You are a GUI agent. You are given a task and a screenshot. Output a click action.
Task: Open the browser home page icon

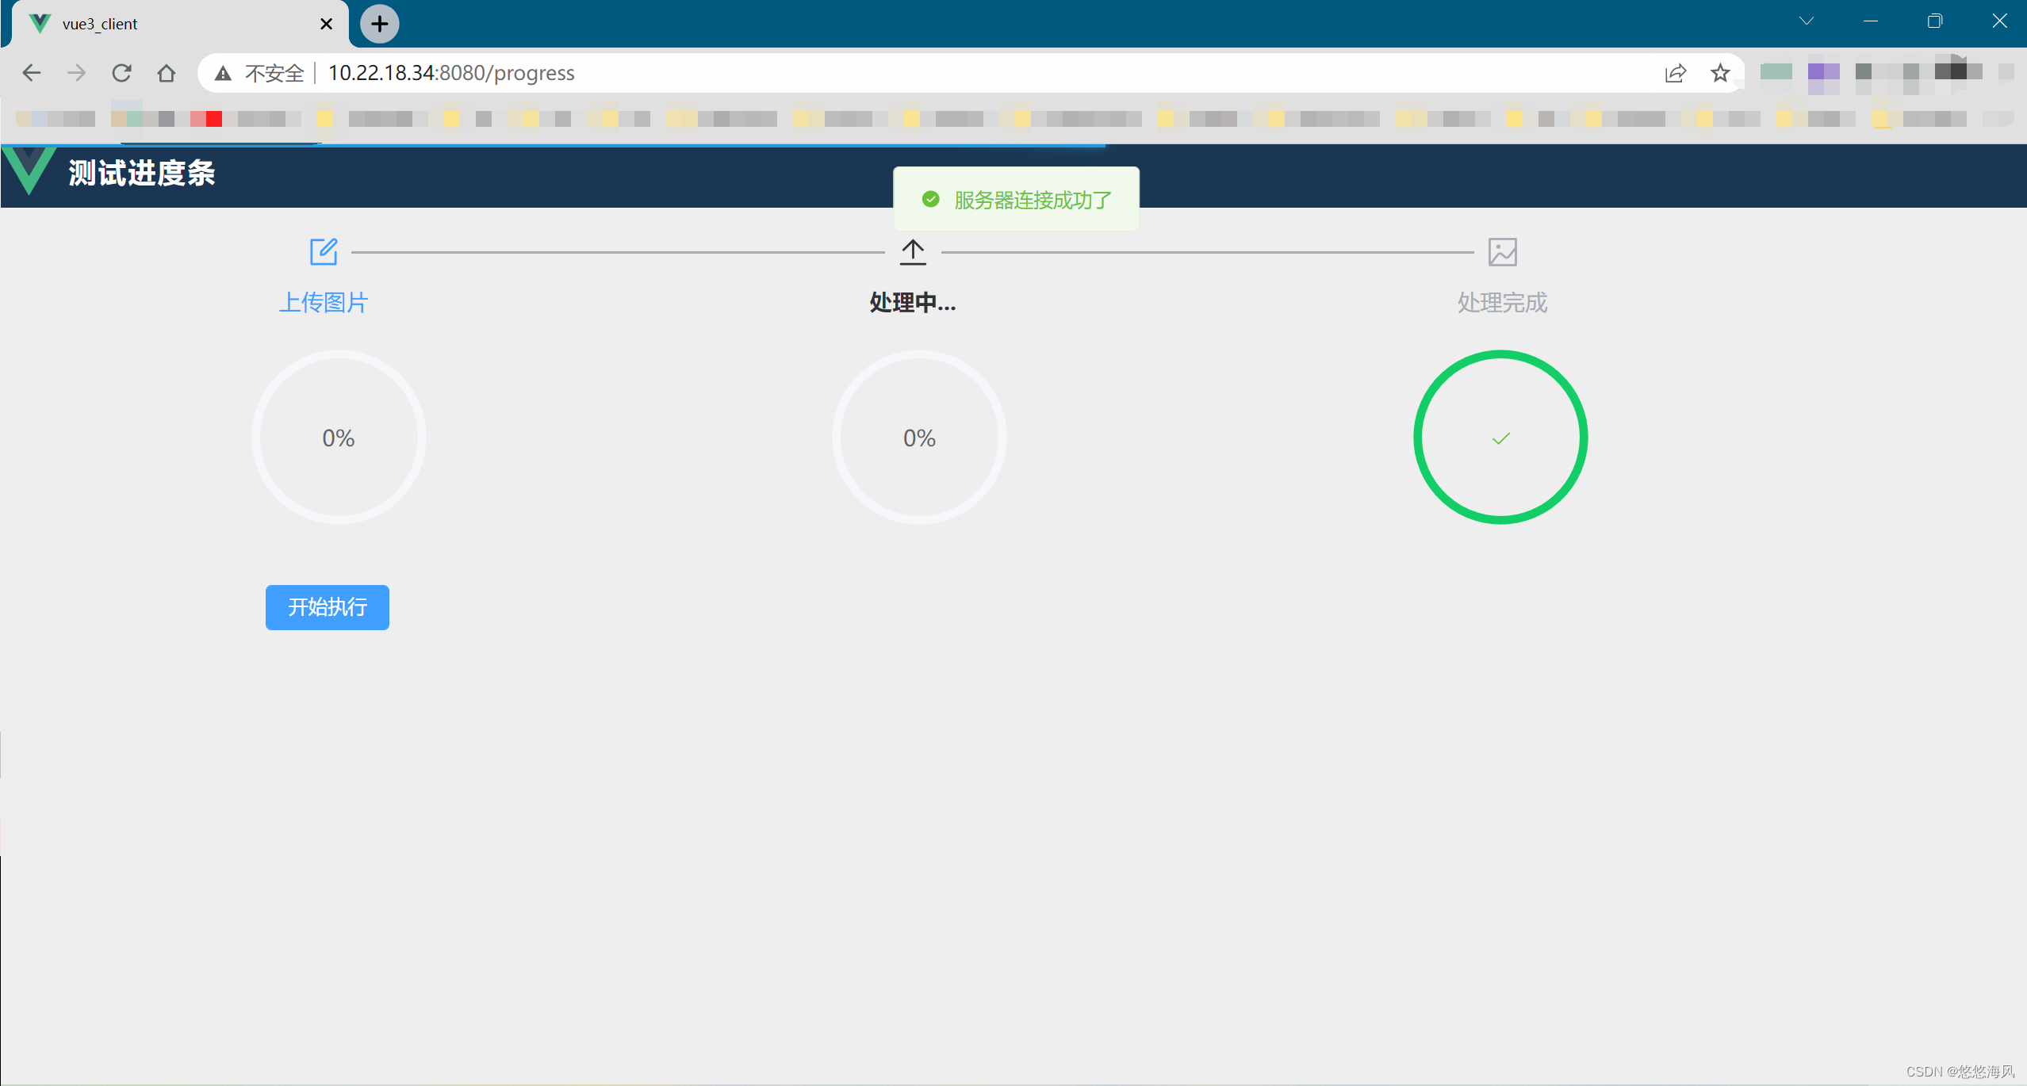tap(166, 73)
